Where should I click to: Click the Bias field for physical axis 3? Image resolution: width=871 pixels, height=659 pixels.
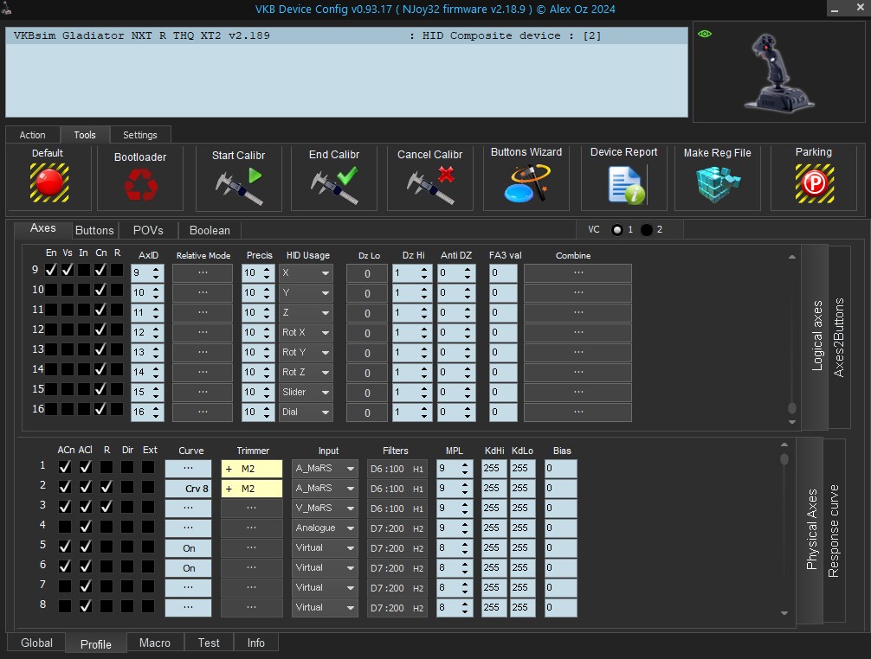click(x=561, y=509)
